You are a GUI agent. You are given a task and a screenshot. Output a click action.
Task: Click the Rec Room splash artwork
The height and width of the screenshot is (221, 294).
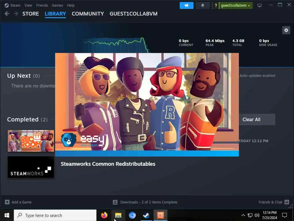click(x=147, y=102)
